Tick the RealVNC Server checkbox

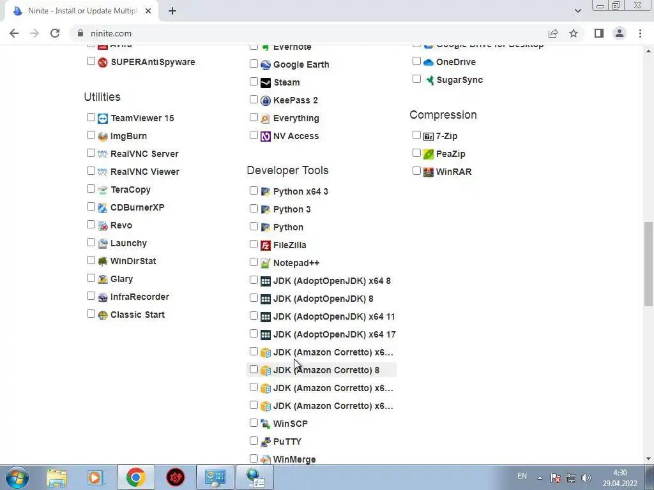coord(91,153)
